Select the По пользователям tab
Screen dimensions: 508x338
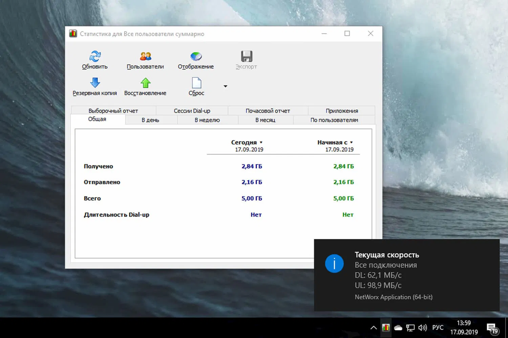334,120
